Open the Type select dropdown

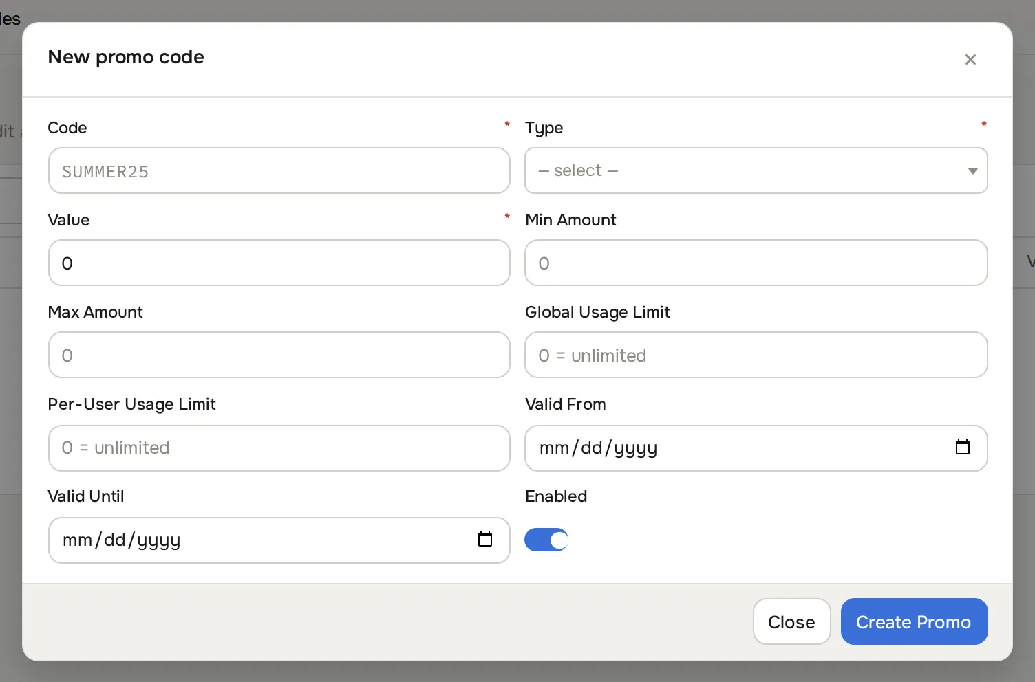(x=756, y=170)
